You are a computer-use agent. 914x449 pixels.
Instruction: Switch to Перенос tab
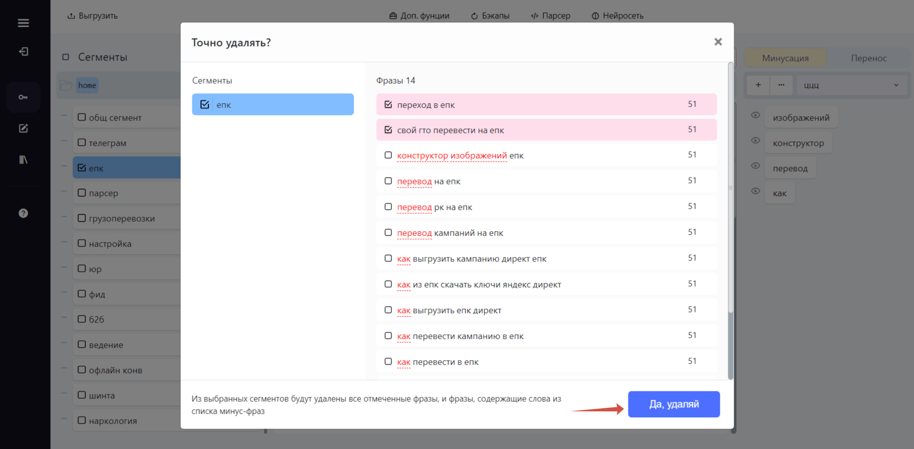click(x=869, y=58)
